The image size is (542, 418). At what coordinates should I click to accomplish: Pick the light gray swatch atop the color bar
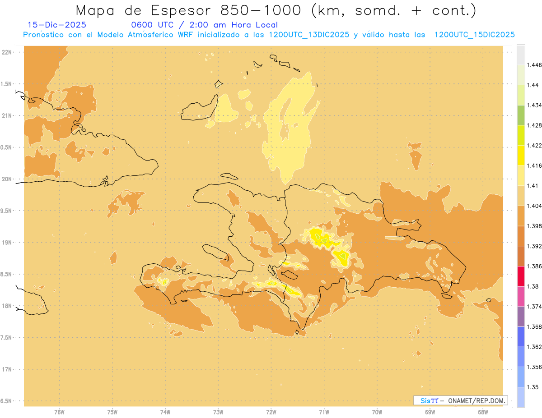(521, 55)
